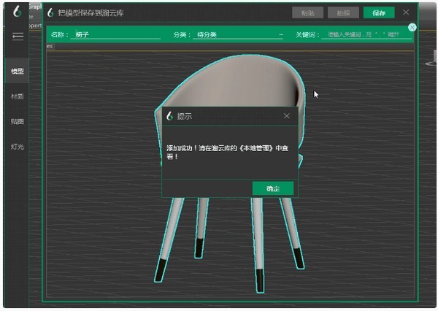The image size is (438, 311).
Task: Go to the 灯光 tab
Action: 18,146
